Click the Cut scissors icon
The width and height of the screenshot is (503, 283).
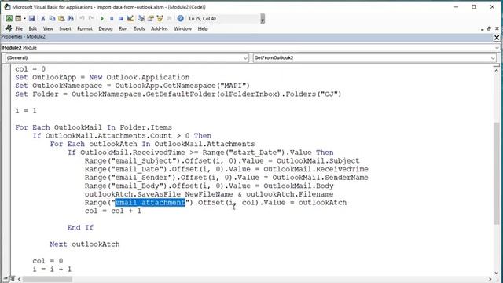coord(43,19)
